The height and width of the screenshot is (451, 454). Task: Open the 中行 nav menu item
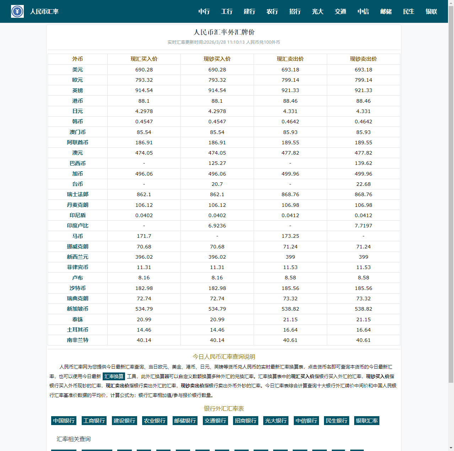[x=204, y=11]
